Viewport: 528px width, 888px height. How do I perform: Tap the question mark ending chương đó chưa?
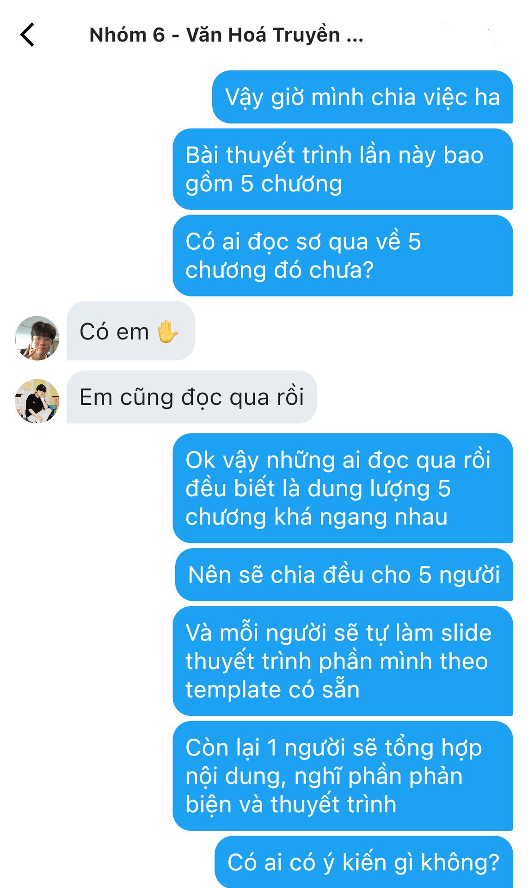[x=368, y=270]
